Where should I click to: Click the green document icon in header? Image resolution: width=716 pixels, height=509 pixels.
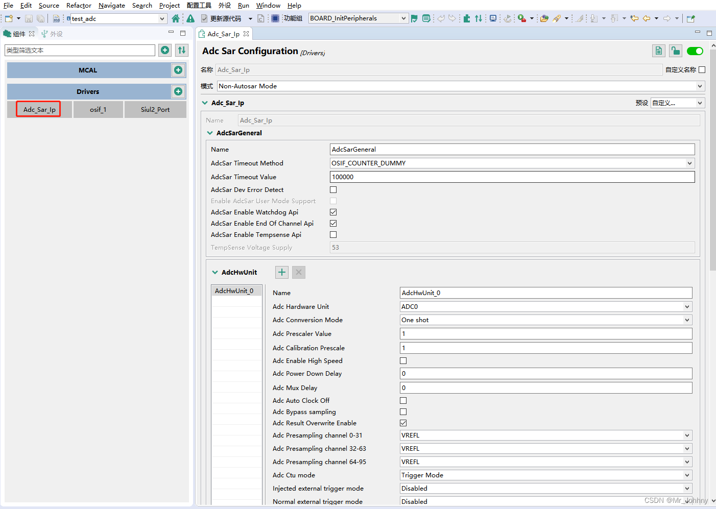point(659,51)
